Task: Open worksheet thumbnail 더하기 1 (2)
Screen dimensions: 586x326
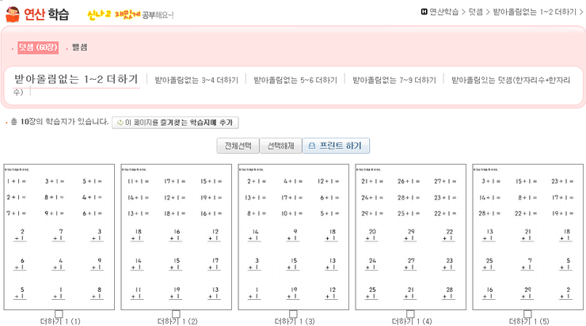Action: pos(176,237)
